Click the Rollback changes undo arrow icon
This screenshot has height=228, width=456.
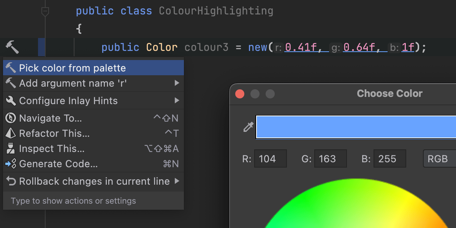[x=11, y=181]
